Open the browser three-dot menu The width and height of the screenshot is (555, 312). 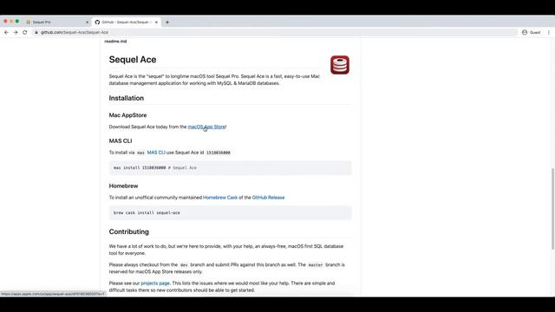coord(549,32)
